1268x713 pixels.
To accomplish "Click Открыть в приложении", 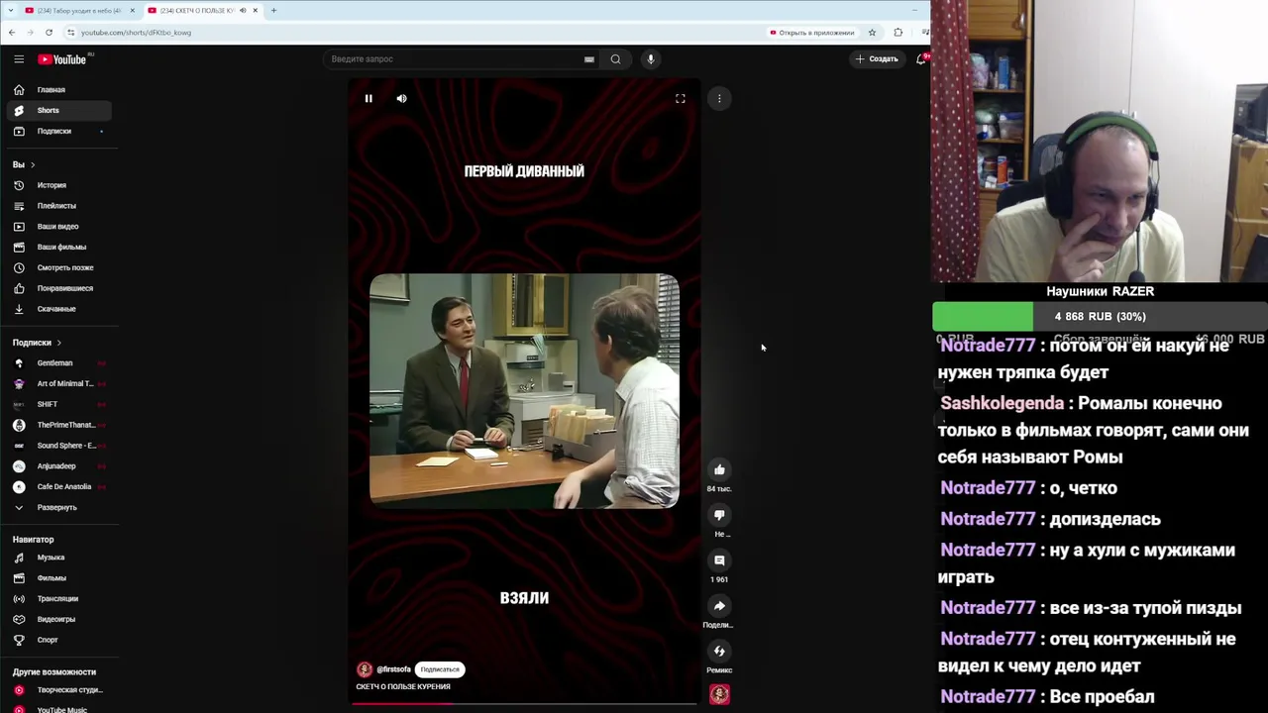I will point(811,33).
